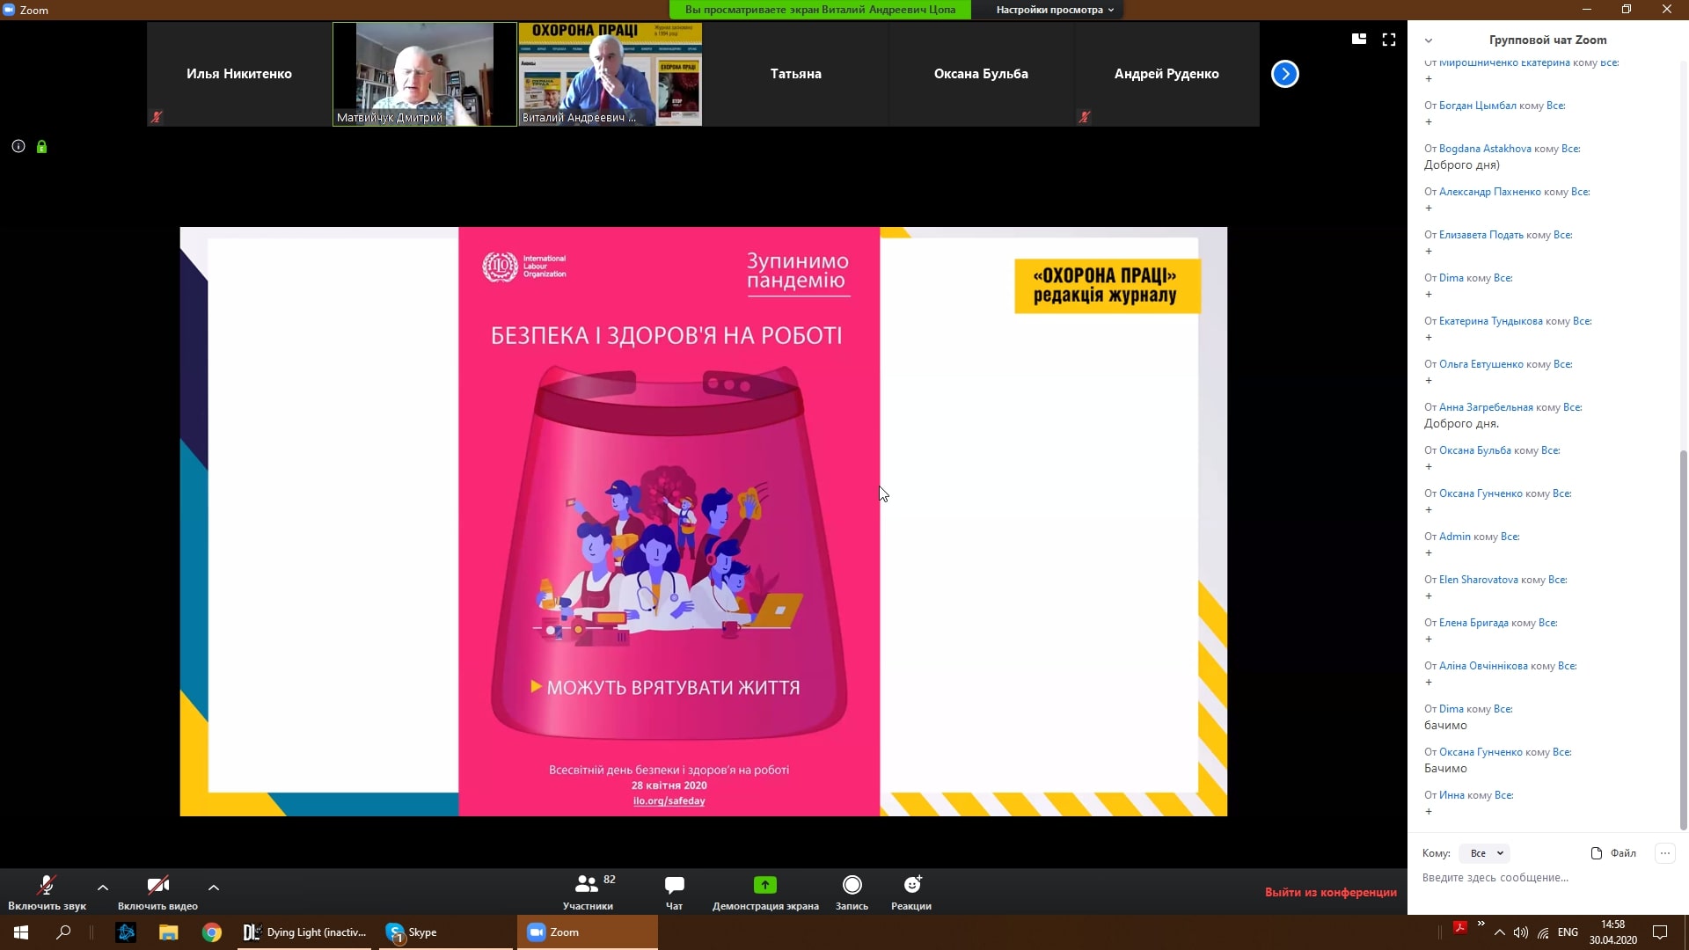Open recipient dropdown 'Все' in chat
This screenshot has height=950, width=1689.
[x=1486, y=853]
